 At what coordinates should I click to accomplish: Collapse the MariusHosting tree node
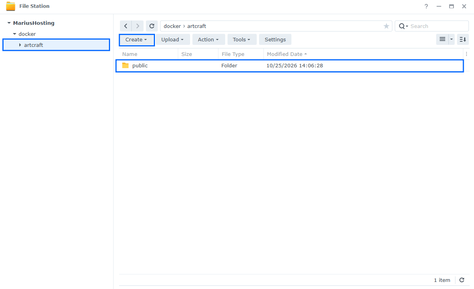tap(9, 23)
